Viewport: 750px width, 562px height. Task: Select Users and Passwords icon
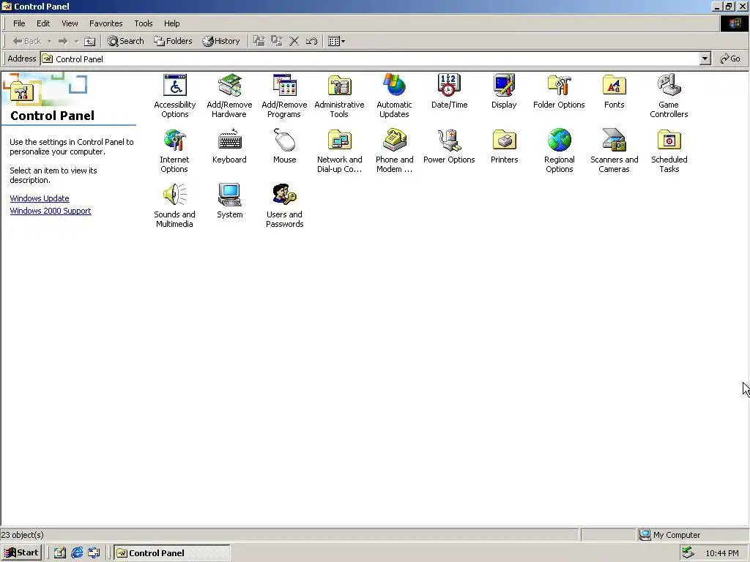(285, 195)
